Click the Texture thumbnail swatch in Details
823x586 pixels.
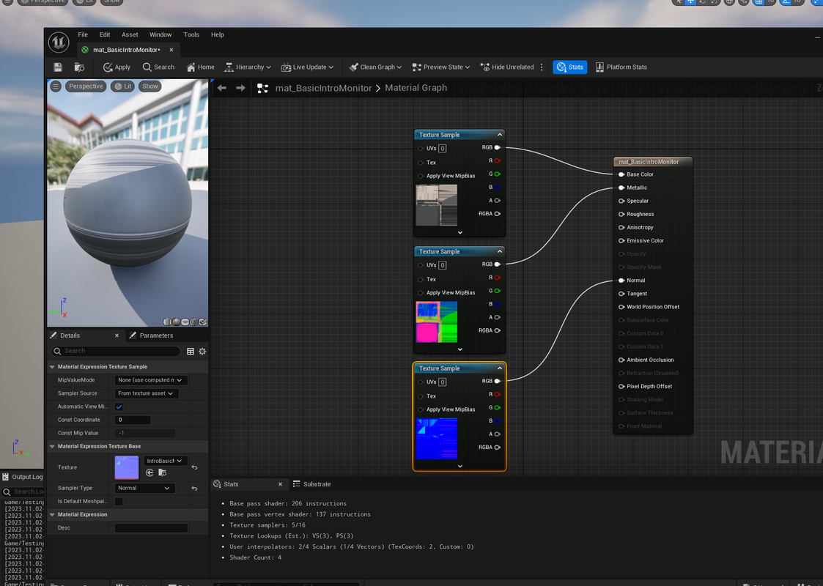coord(127,467)
